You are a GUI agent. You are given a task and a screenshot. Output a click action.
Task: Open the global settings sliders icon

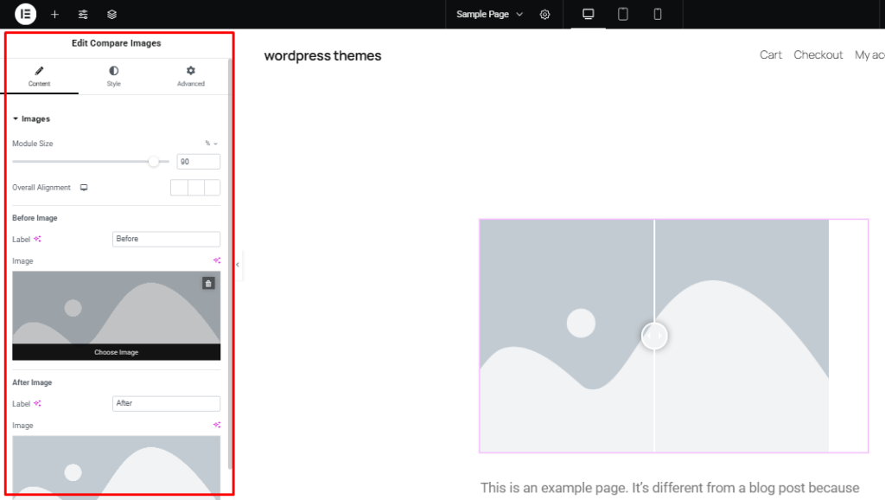point(83,14)
